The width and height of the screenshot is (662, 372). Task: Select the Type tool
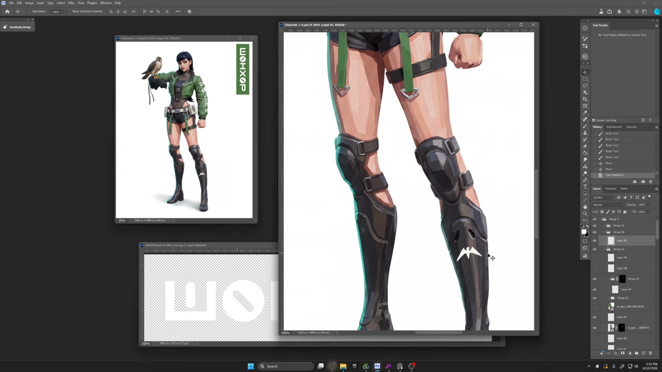coord(585,187)
